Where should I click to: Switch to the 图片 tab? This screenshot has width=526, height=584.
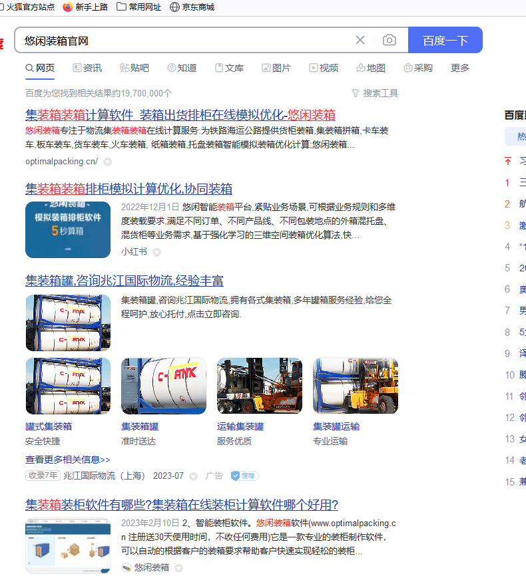[x=276, y=68]
